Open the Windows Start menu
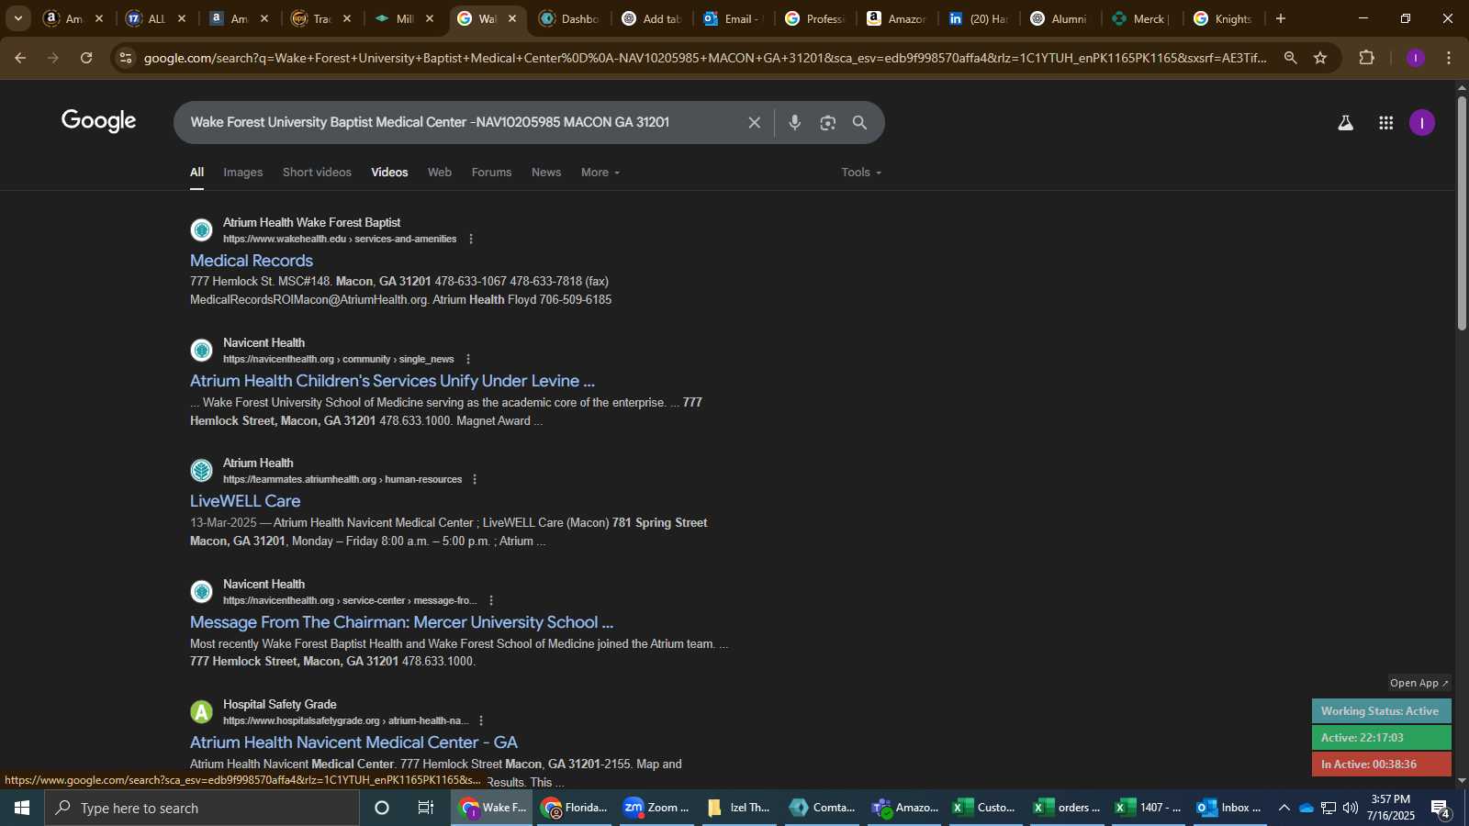The image size is (1469, 826). 22,808
